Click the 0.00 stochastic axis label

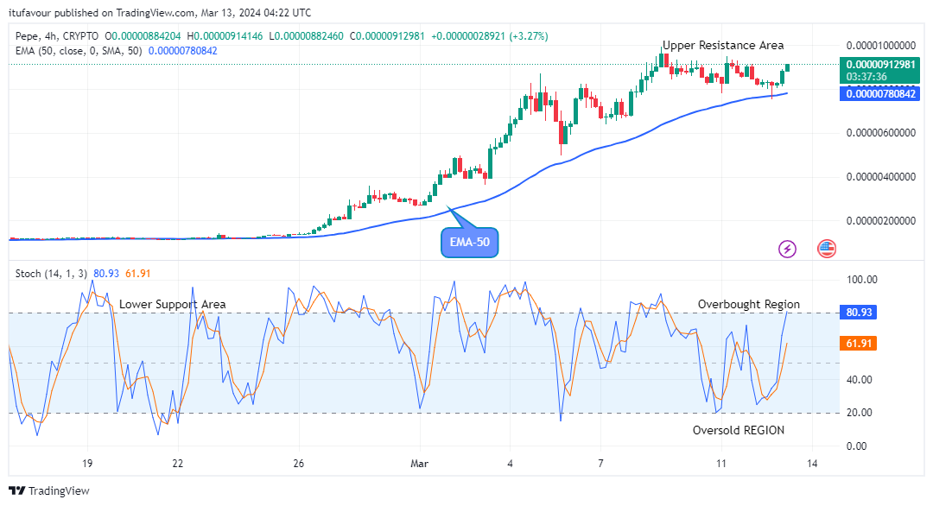pos(857,446)
